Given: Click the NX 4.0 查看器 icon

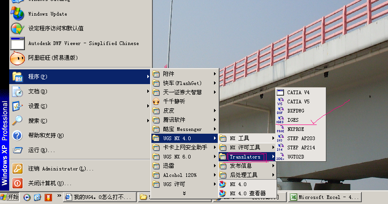Looking at the screenshot, I should pyautogui.click(x=223, y=193).
